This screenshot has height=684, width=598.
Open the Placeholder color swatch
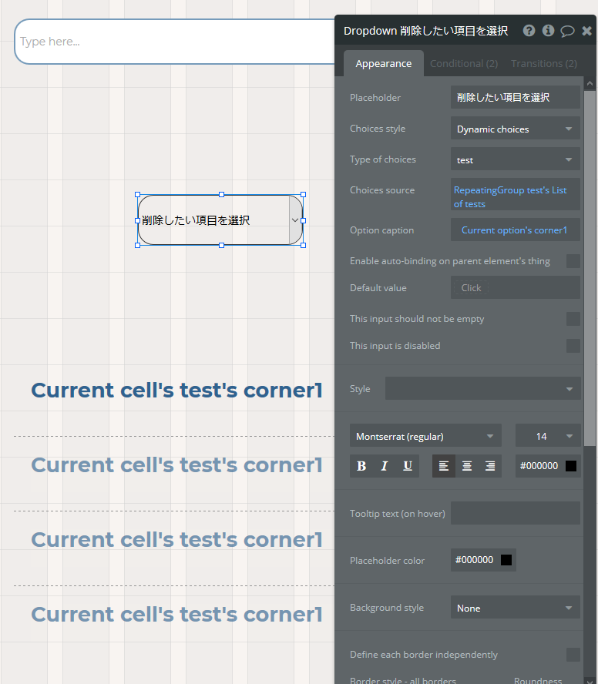506,560
